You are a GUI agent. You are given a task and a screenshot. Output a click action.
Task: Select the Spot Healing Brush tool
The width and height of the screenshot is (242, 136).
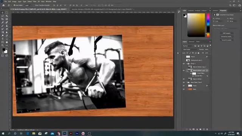point(7,23)
